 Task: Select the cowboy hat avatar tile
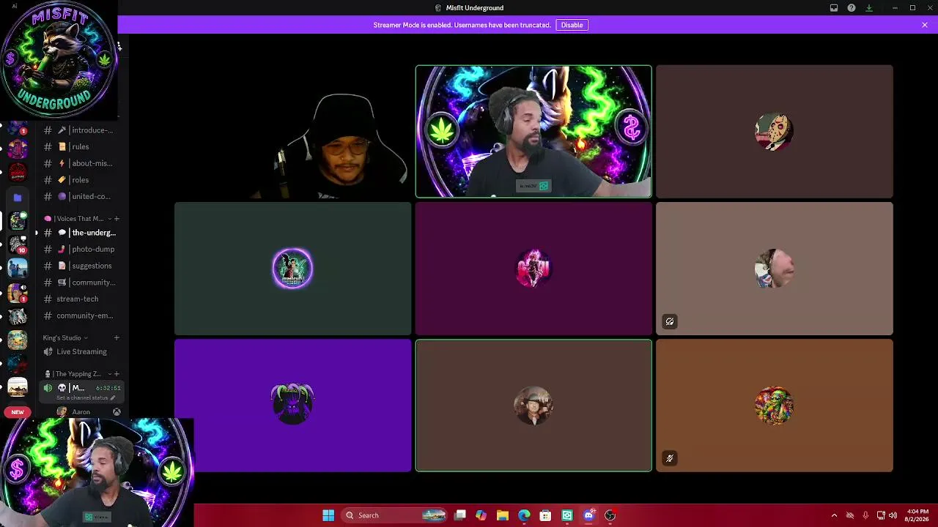pyautogui.click(x=533, y=405)
